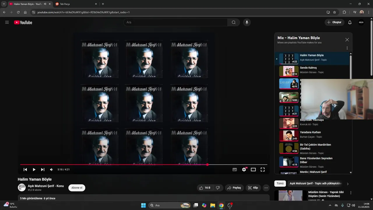Viewport: 373px width, 210px height.
Task: Open the Windows Start menu
Action: click(143, 205)
